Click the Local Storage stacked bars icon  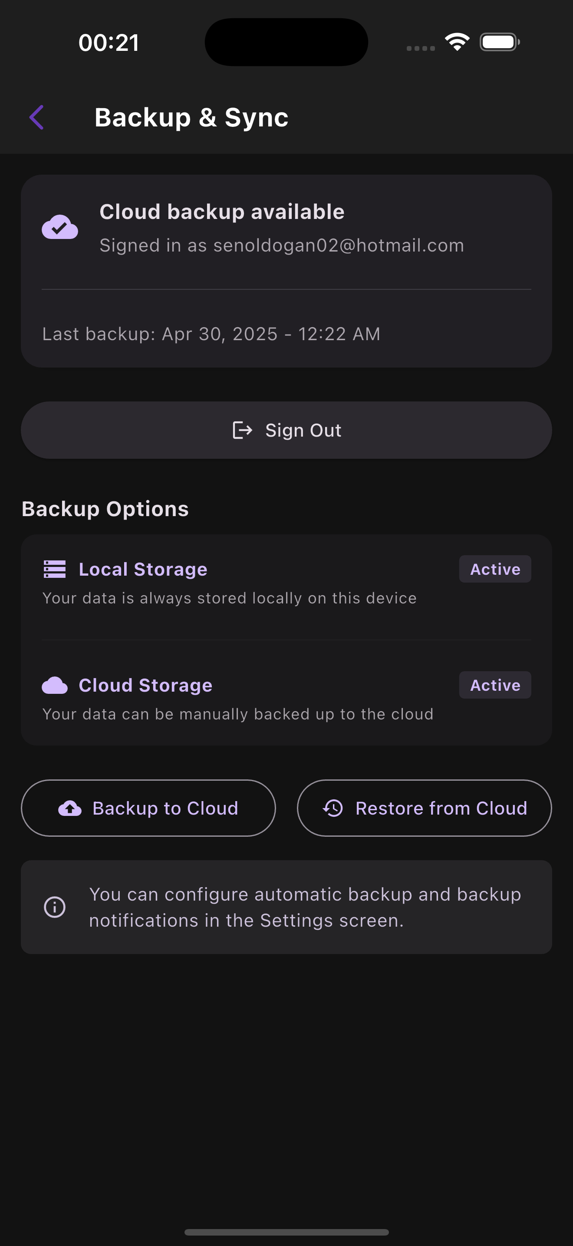pos(55,569)
